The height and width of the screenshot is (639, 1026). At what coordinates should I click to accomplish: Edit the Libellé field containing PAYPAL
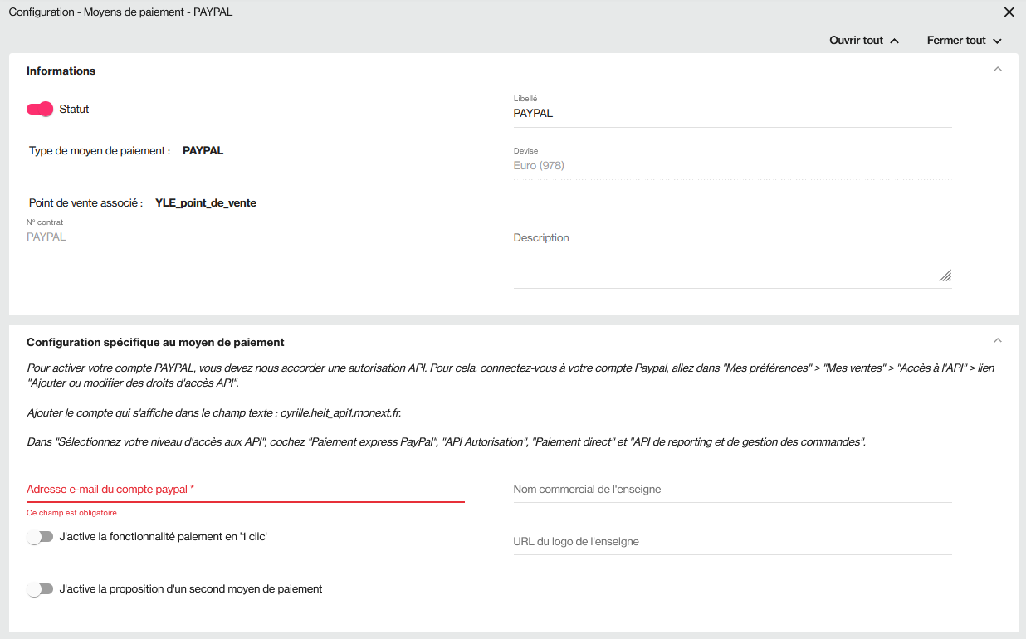pyautogui.click(x=732, y=114)
